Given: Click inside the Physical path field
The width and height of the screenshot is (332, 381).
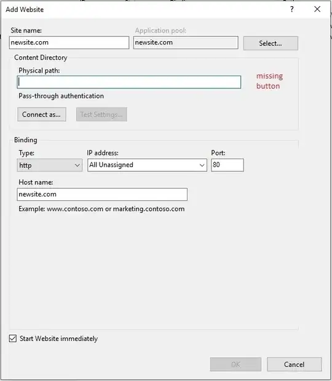Looking at the screenshot, I should (129, 82).
